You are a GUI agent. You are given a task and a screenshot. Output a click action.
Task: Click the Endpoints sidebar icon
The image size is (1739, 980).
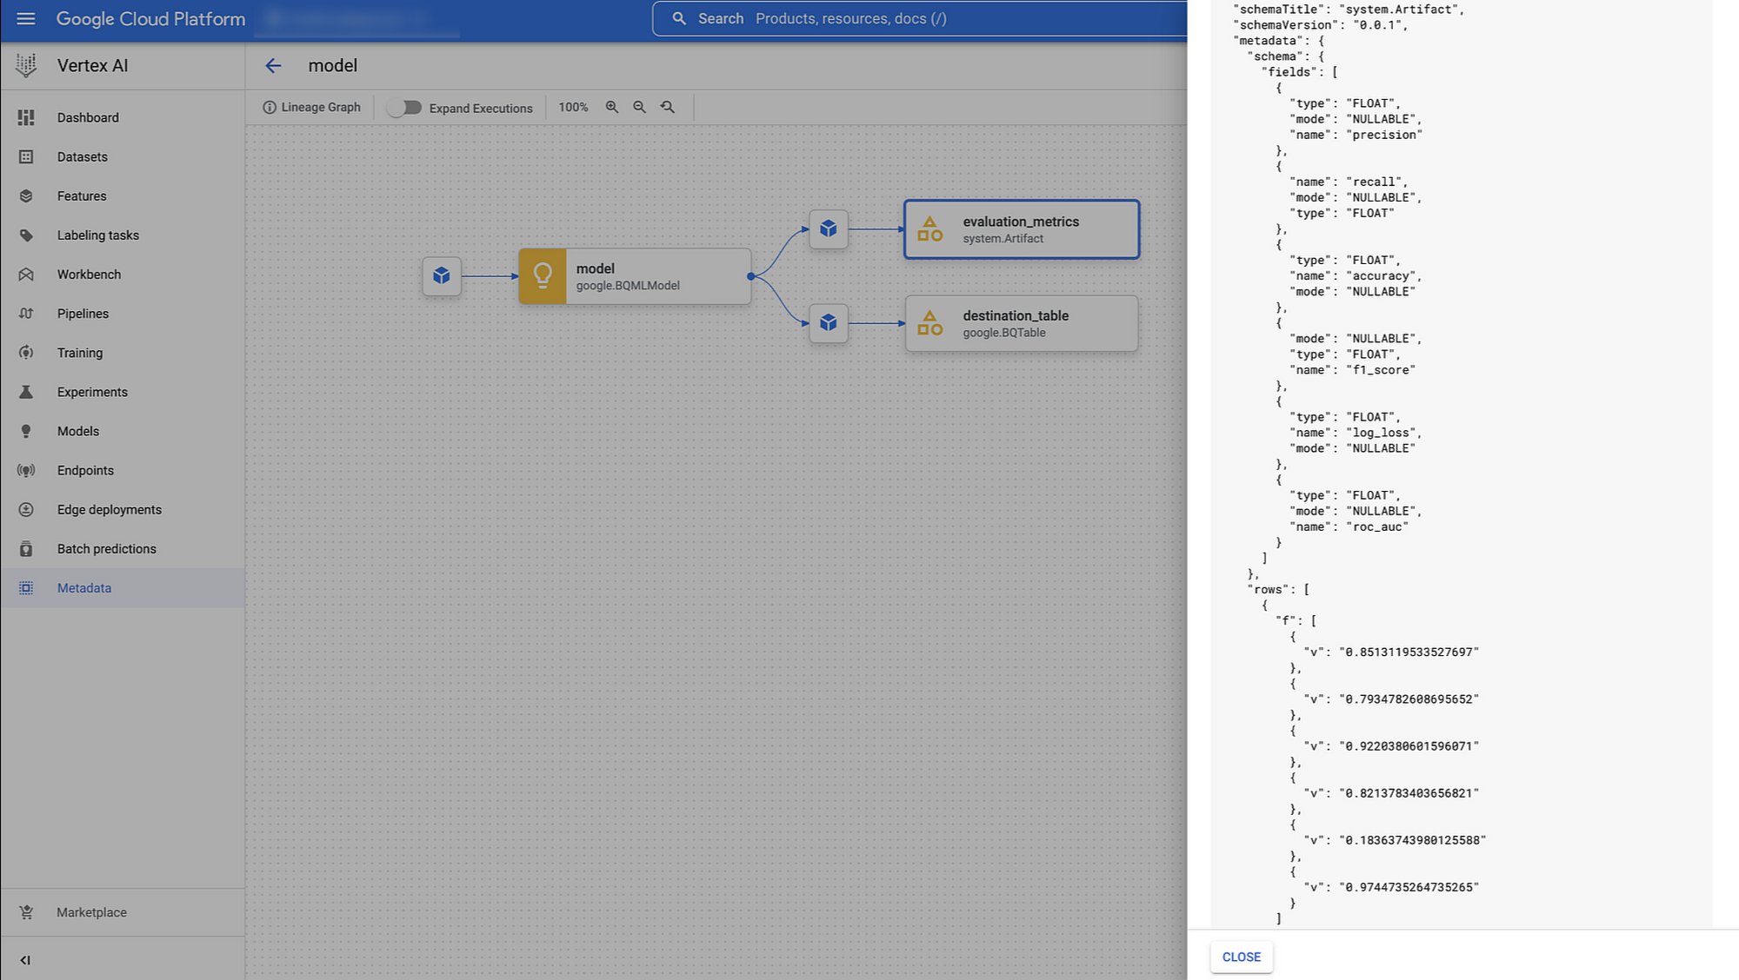26,470
